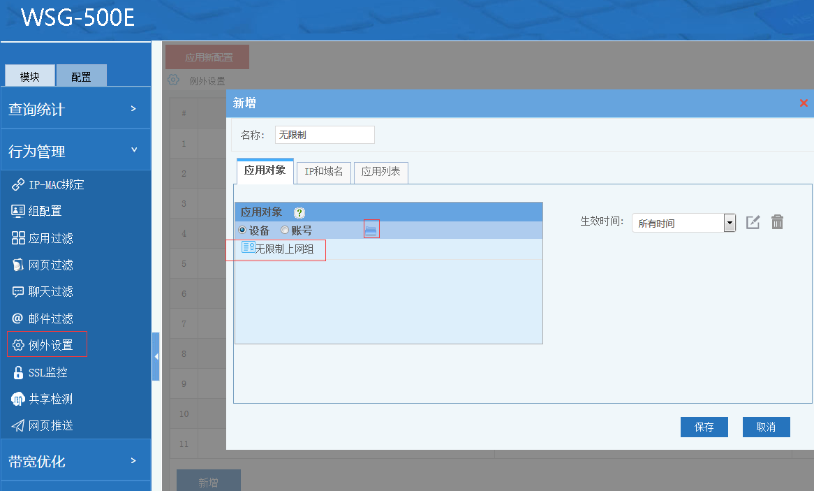The height and width of the screenshot is (491, 814).
Task: Open SSL监控 in the sidebar
Action: (47, 372)
